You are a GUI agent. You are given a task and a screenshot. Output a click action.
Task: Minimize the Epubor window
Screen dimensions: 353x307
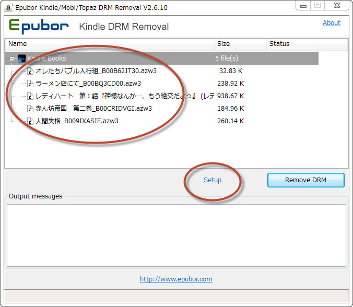point(303,6)
